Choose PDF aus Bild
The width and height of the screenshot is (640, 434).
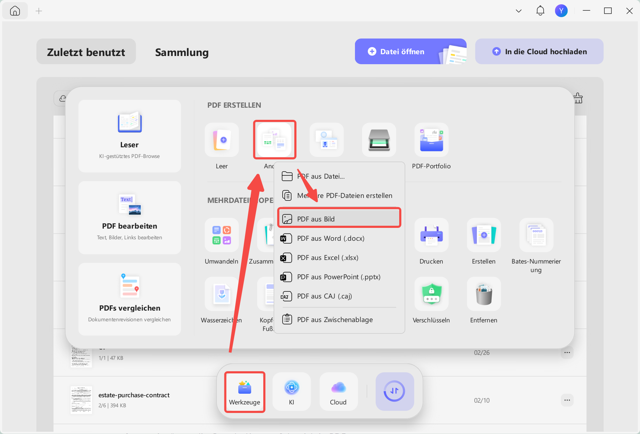tap(339, 219)
